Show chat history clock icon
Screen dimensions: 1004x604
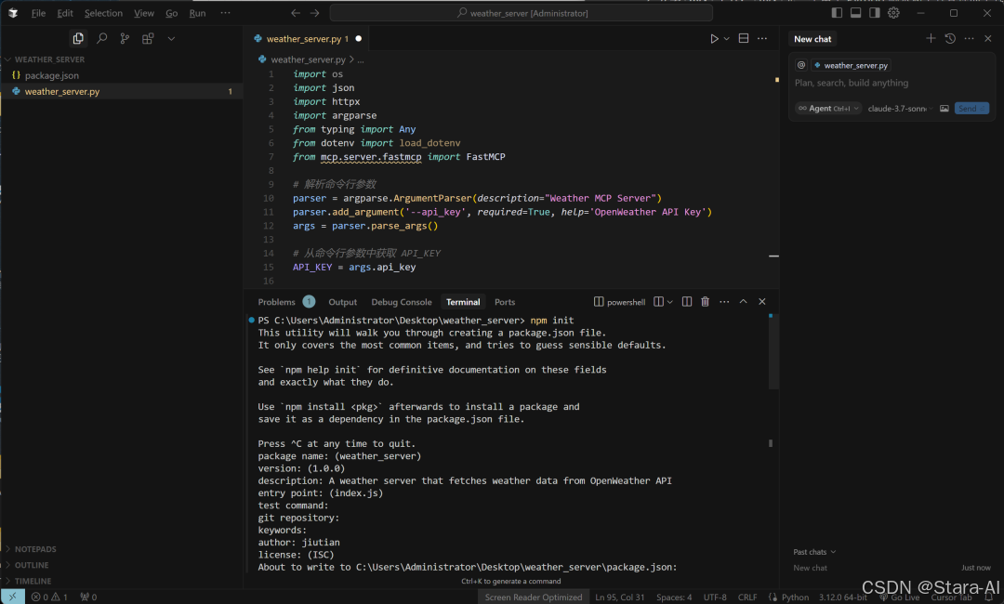coord(950,38)
